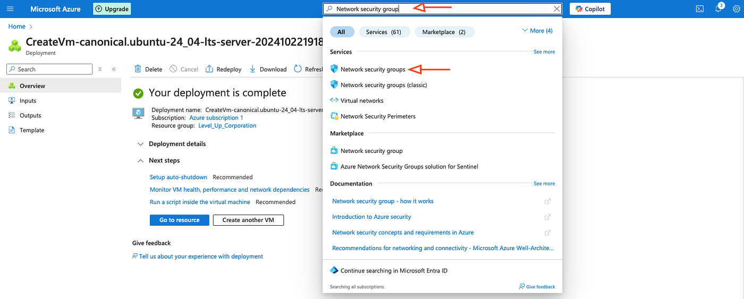Viewport: 744px width, 299px height.
Task: Continue searching in Microsoft Entra ID
Action: click(x=394, y=271)
